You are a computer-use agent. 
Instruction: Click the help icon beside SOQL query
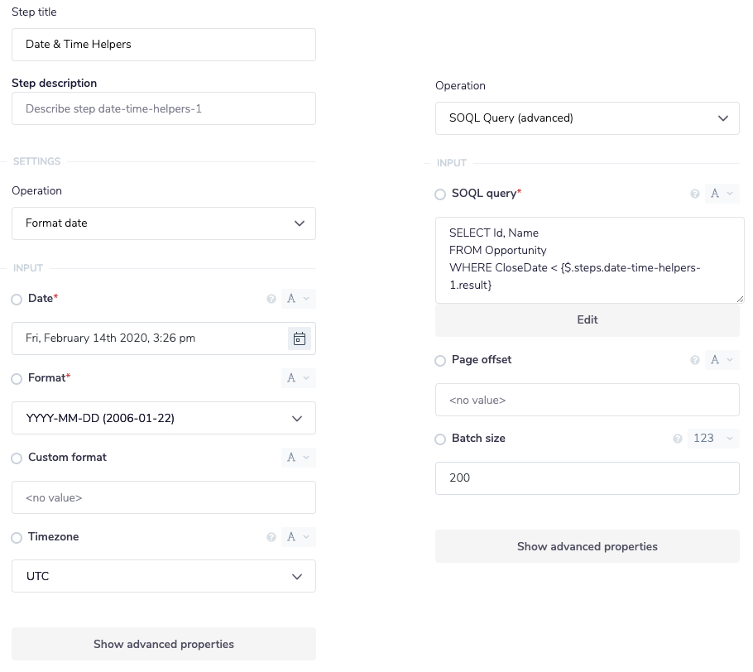pyautogui.click(x=695, y=194)
